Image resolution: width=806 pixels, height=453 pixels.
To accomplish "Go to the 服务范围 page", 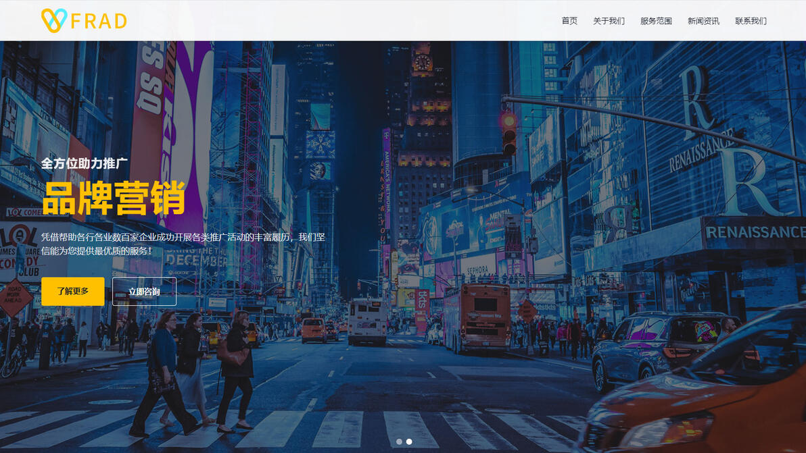I will tap(656, 20).
